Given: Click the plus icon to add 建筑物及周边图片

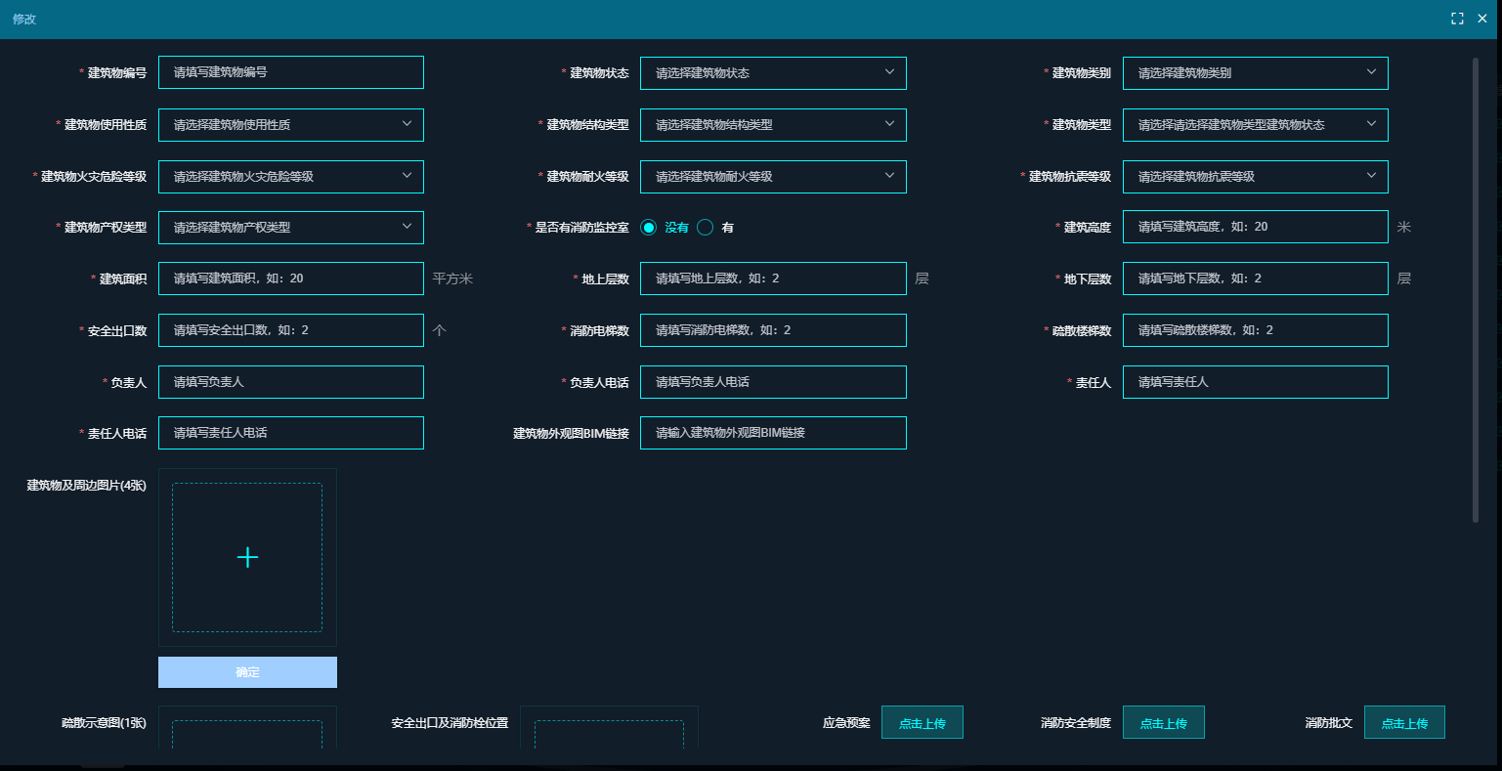Looking at the screenshot, I should 247,557.
